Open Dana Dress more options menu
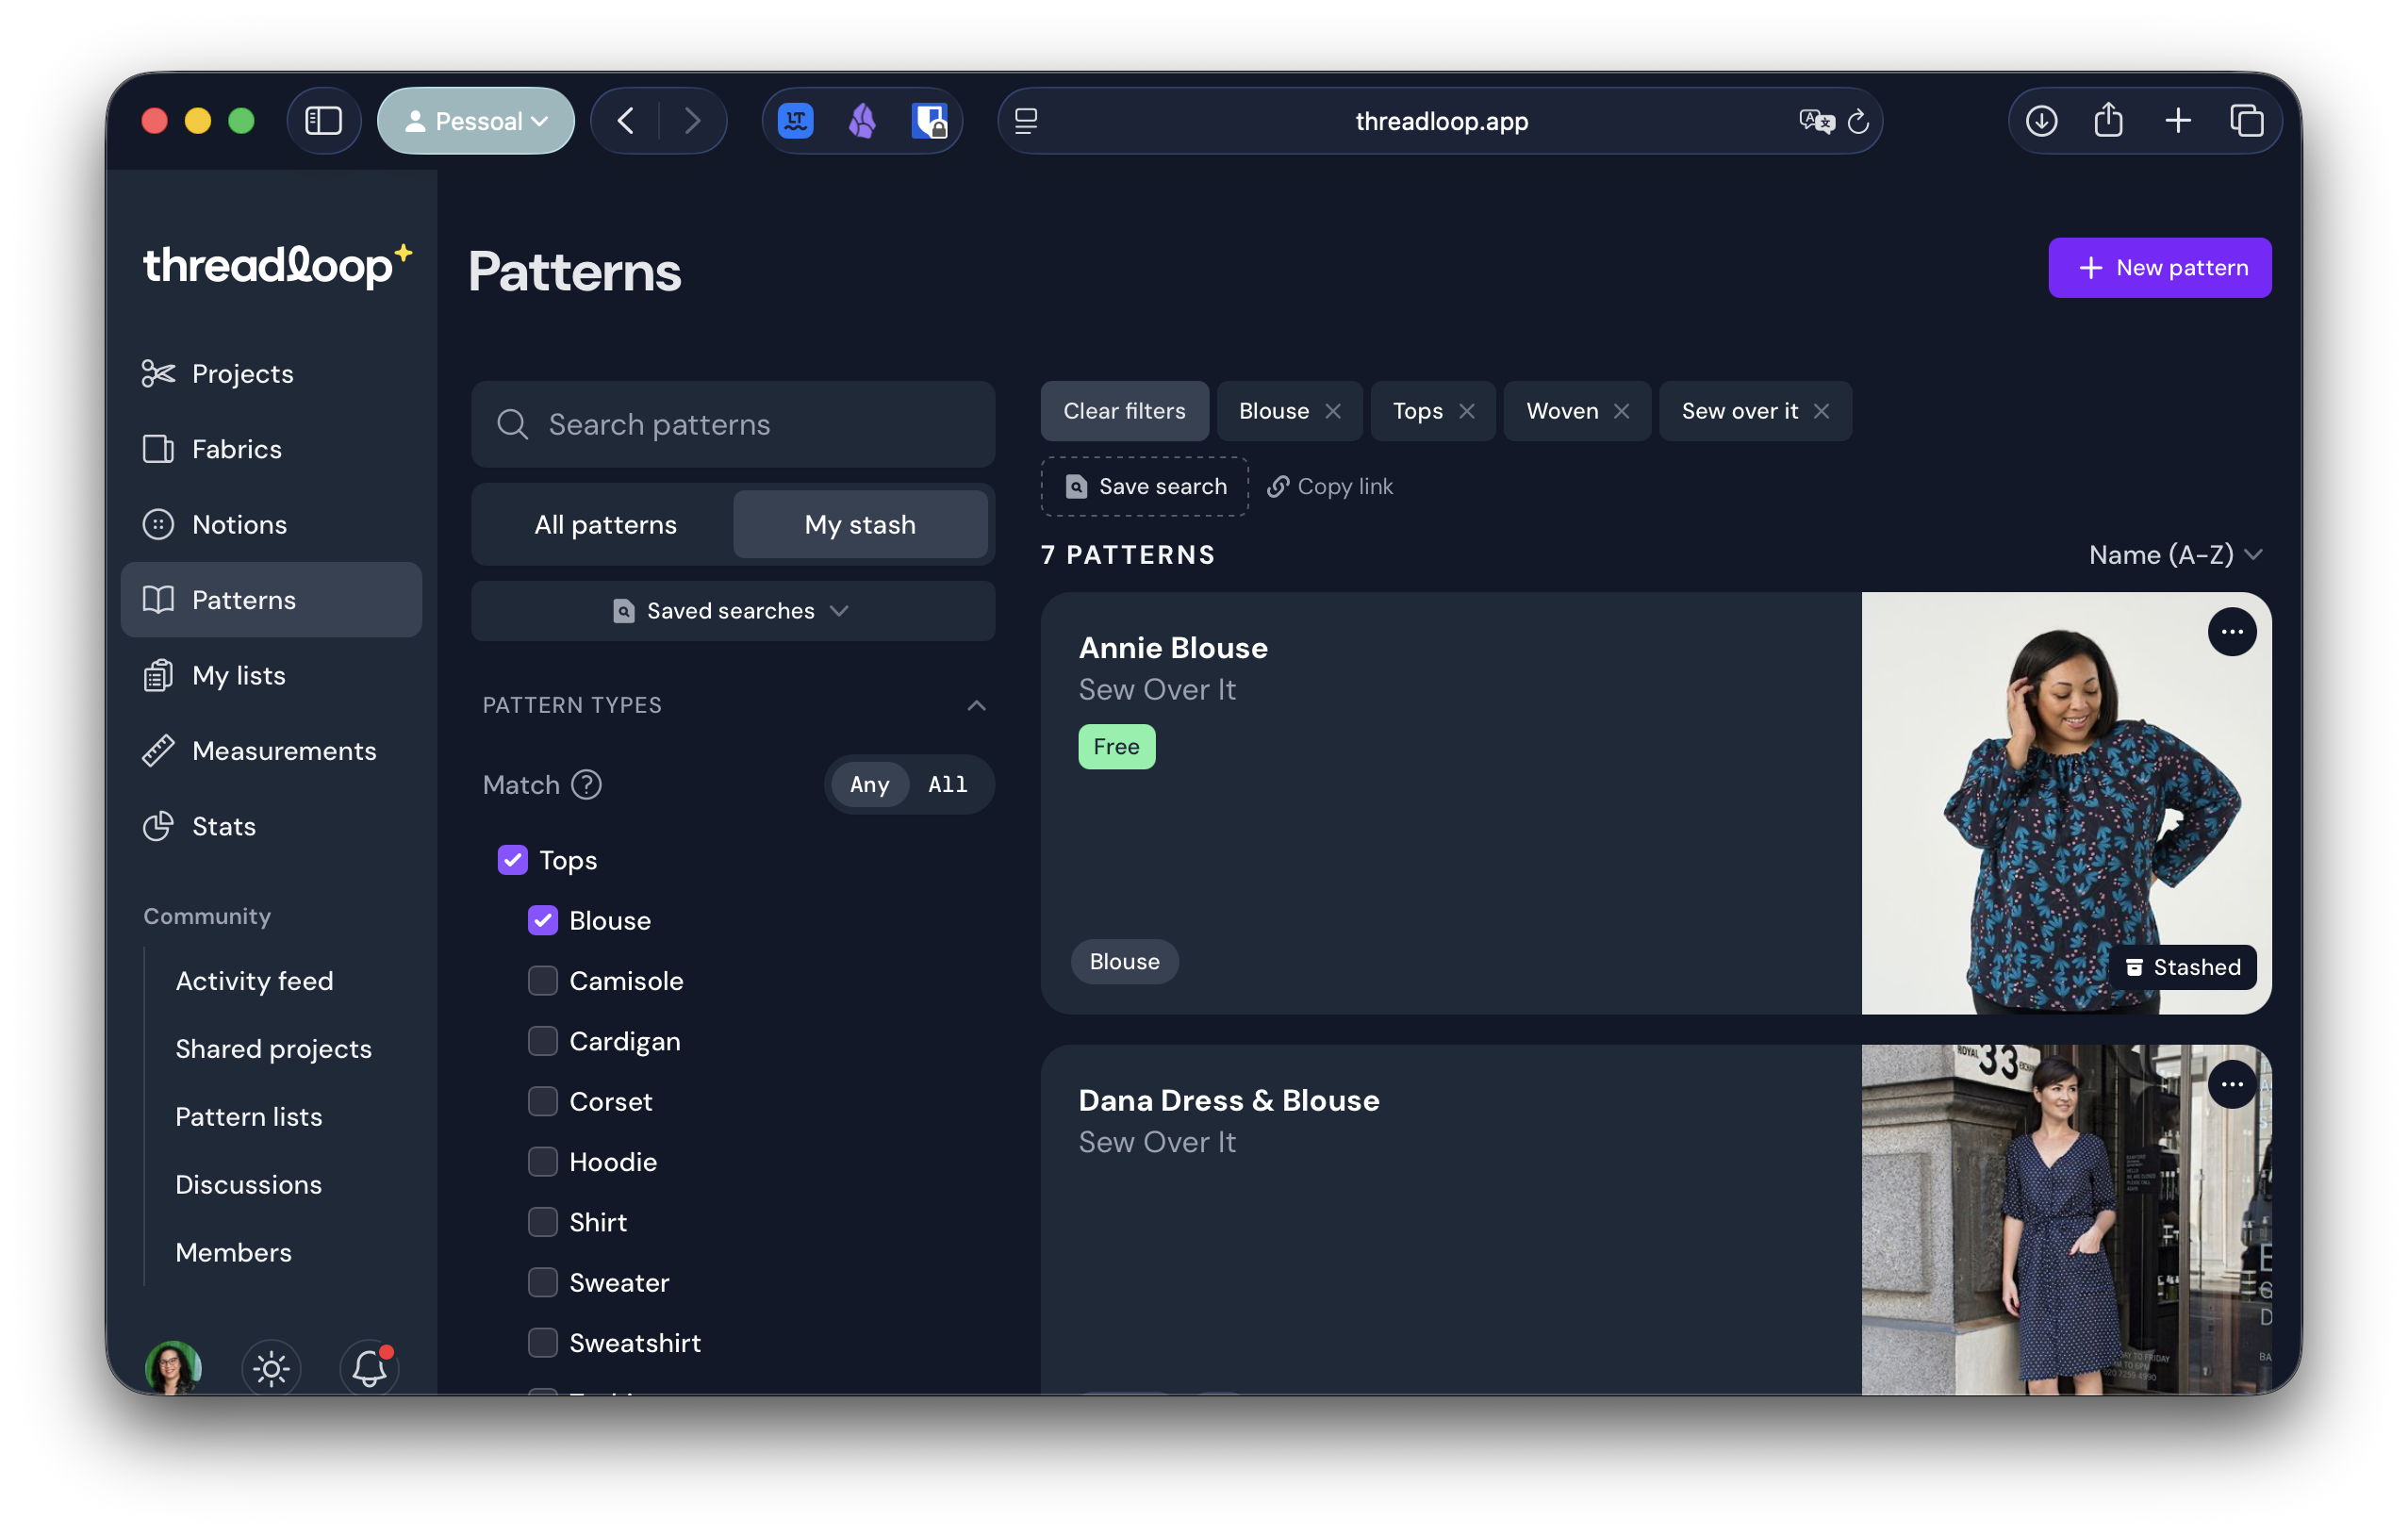 [2231, 1085]
